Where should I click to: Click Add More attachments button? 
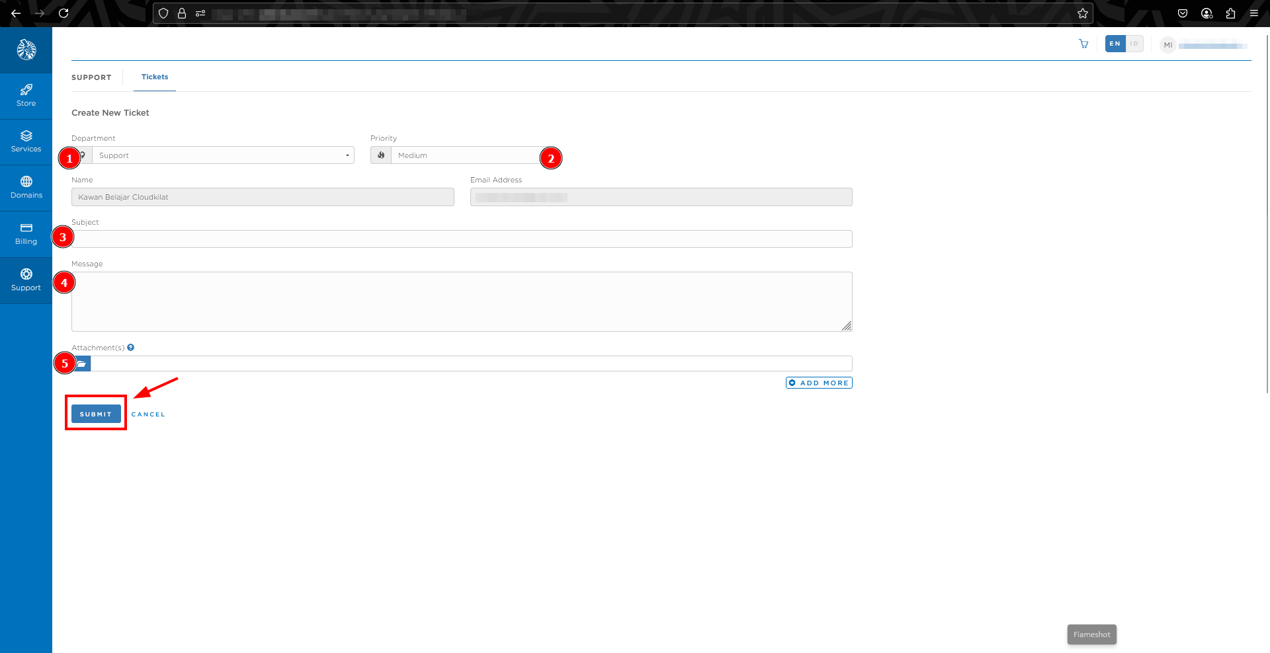(819, 383)
